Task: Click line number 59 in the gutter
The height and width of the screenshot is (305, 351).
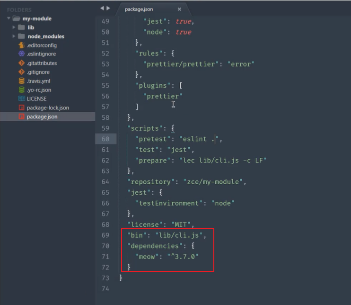Action: click(105, 128)
